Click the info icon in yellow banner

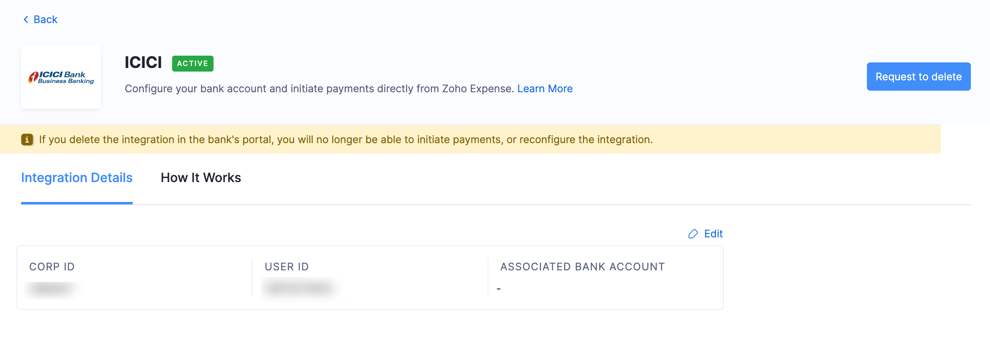[27, 140]
